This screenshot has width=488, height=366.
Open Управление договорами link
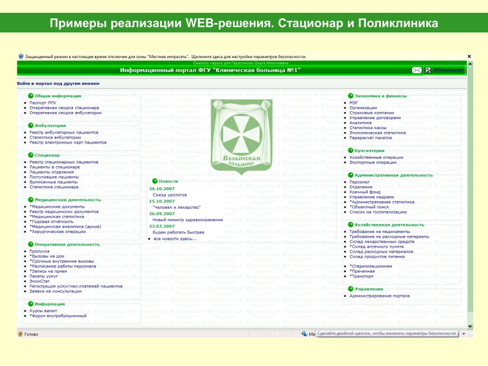(375, 118)
